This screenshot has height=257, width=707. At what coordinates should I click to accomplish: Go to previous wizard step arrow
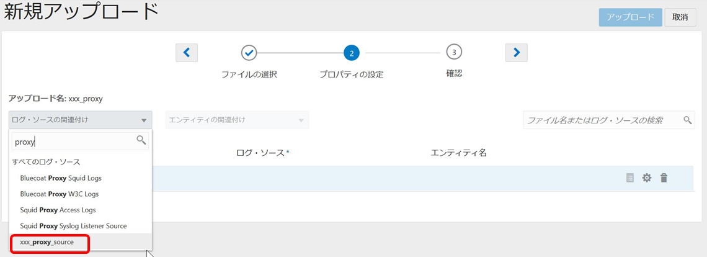pos(187,53)
